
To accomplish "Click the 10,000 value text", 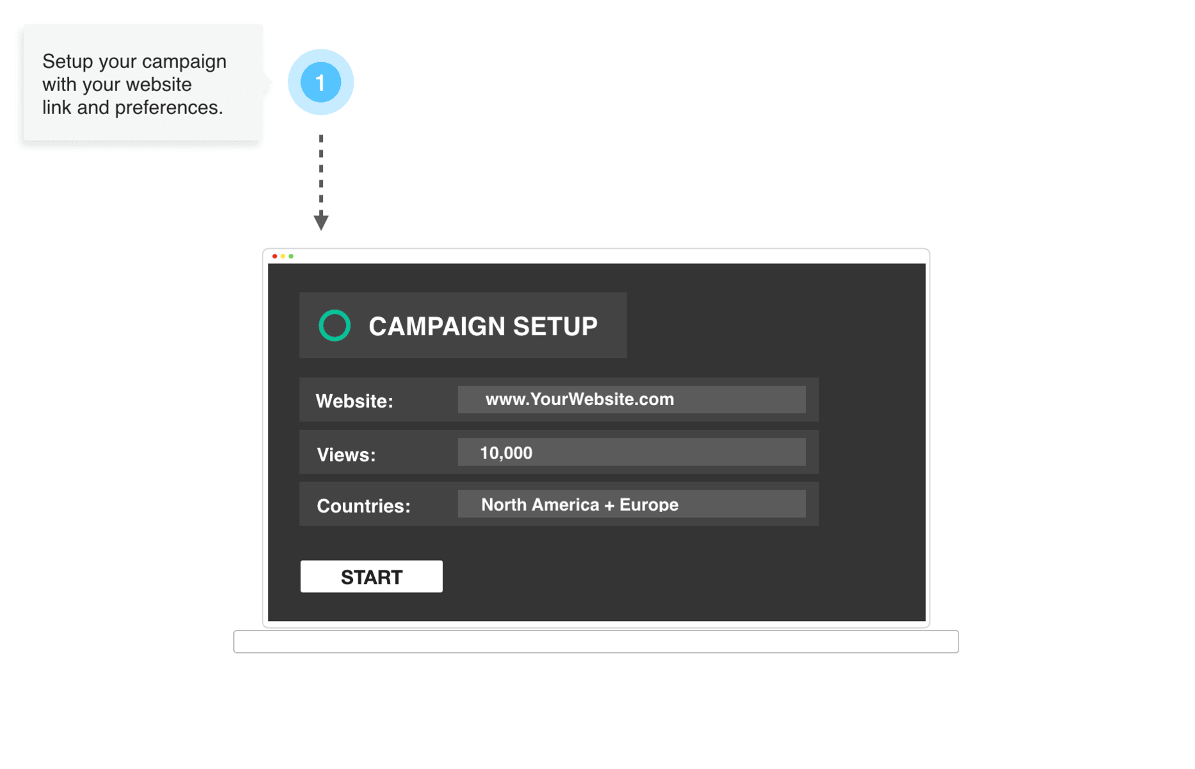I will click(506, 453).
